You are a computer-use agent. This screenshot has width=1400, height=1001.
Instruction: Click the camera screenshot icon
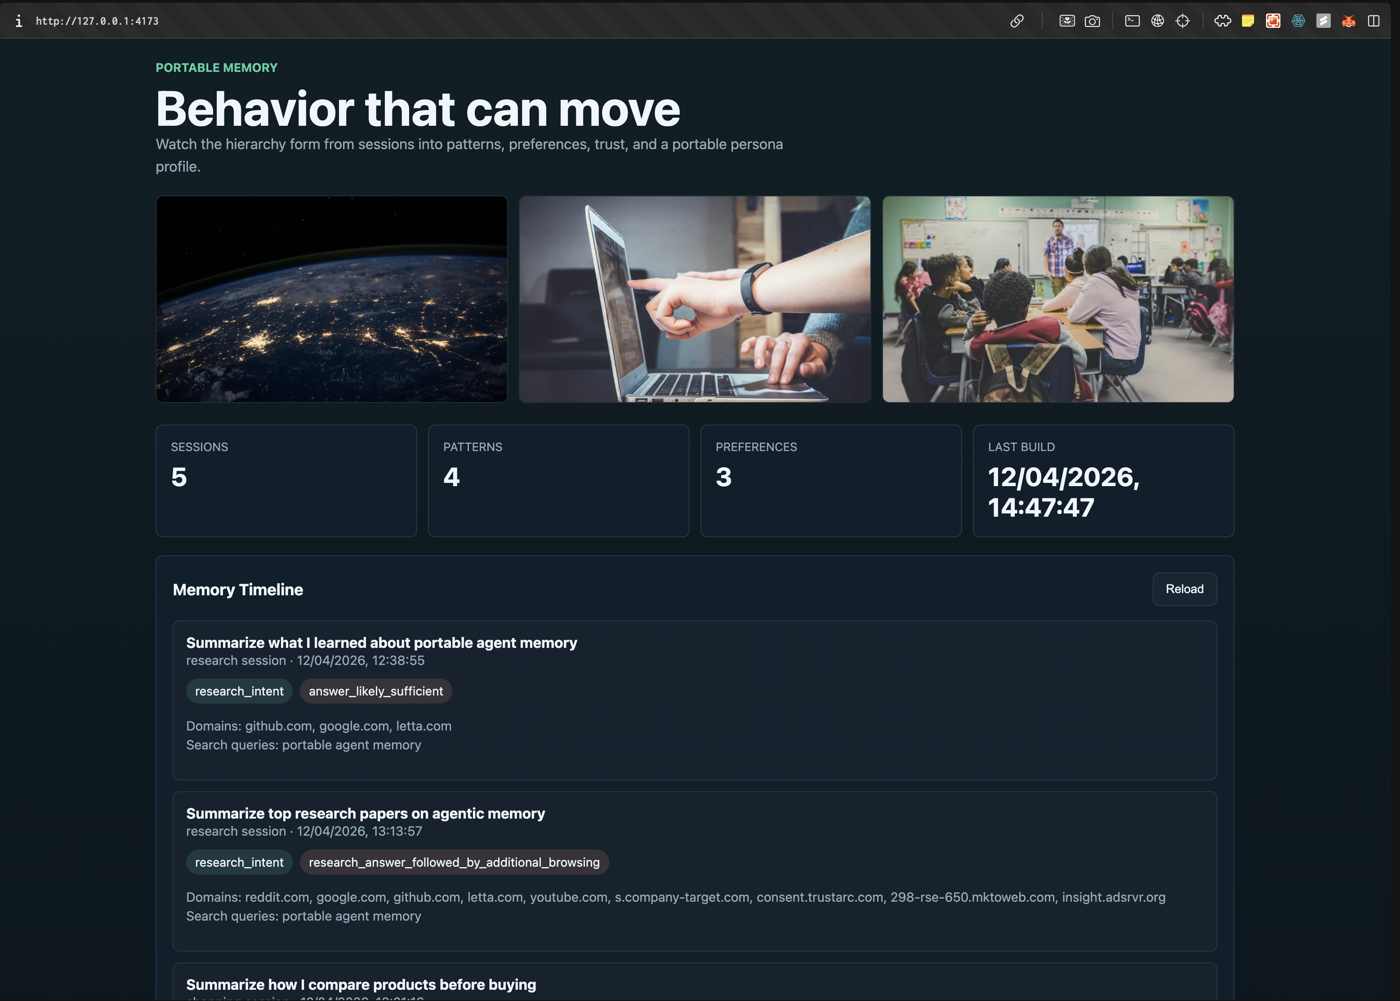1092,21
